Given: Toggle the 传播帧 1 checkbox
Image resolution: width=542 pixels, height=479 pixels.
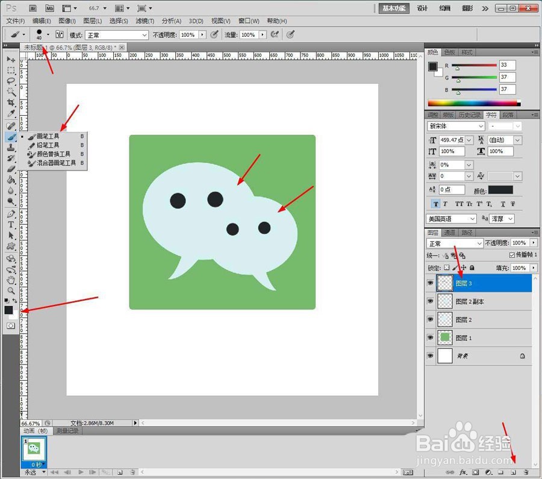Looking at the screenshot, I should point(512,255).
